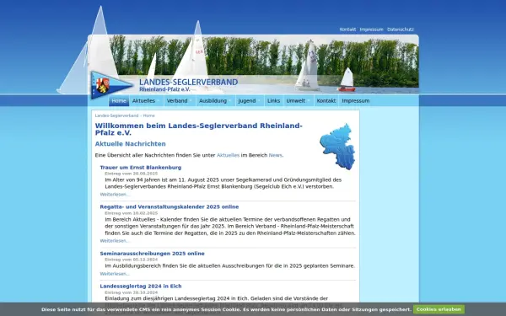506x316 pixels.
Task: Open Kontakt in the main navigation bar
Action: pyautogui.click(x=326, y=100)
